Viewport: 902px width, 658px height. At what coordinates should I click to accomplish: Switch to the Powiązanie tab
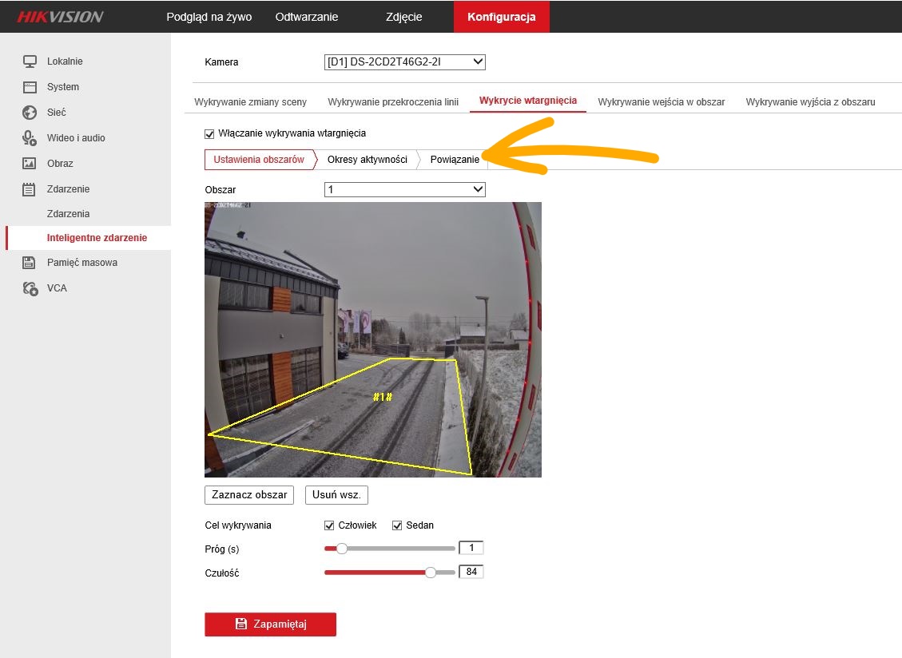pyautogui.click(x=455, y=160)
